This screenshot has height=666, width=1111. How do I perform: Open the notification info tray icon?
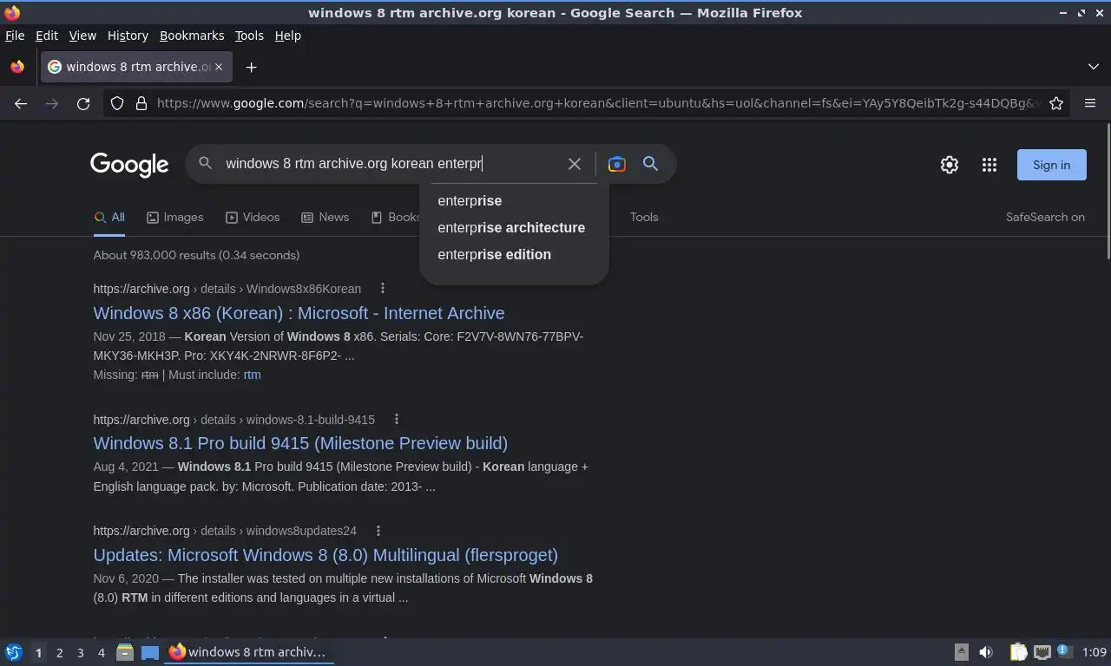click(x=1065, y=651)
